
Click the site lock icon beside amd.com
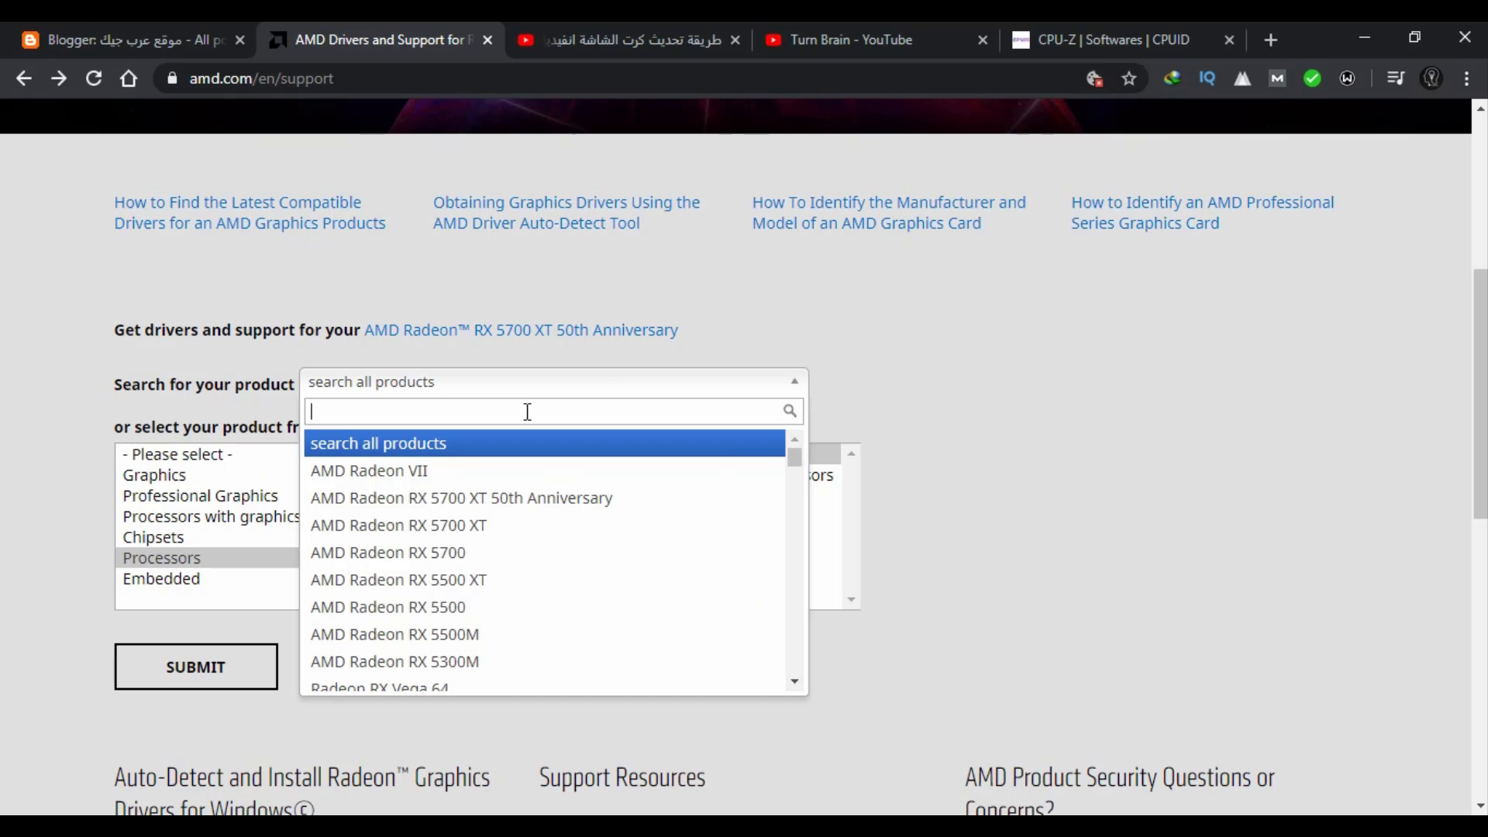(172, 78)
